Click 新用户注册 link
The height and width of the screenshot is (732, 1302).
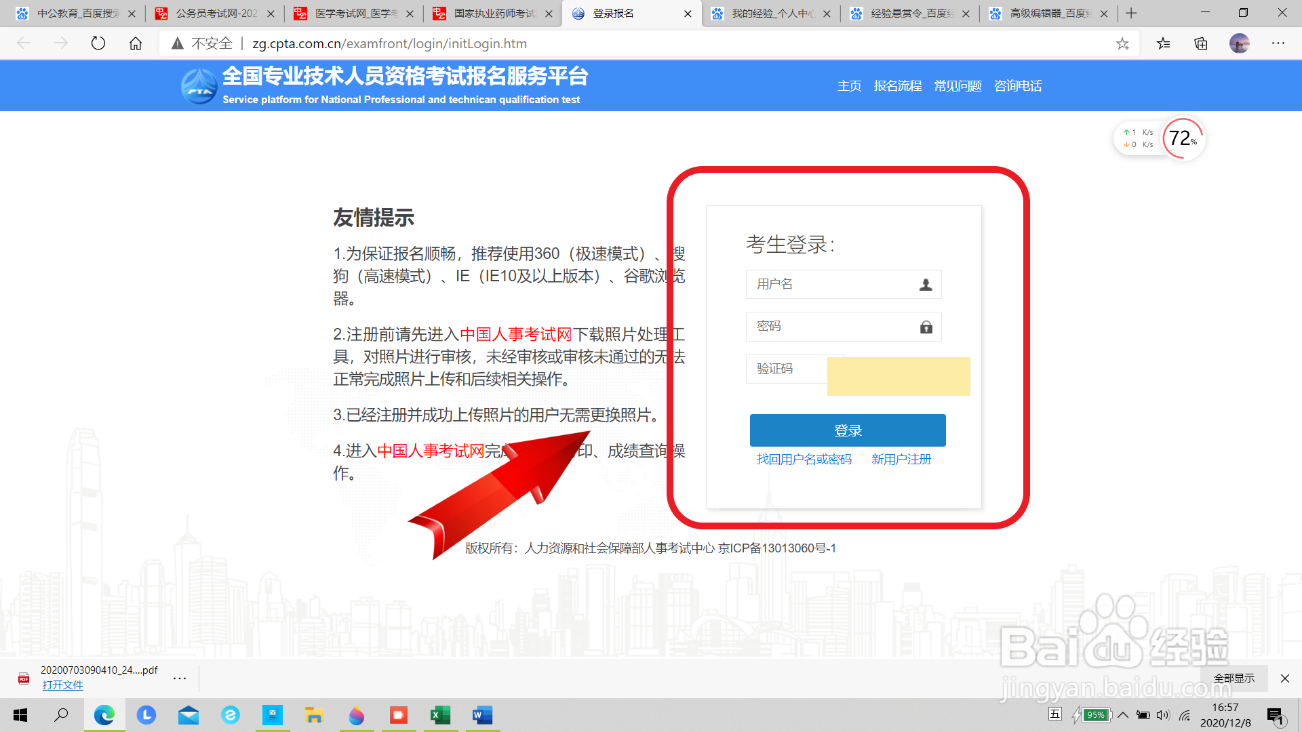point(901,460)
